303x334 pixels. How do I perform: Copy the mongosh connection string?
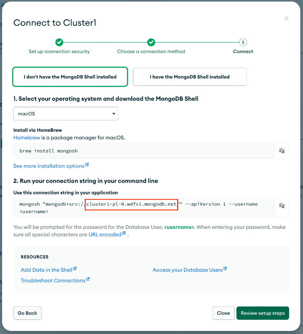pos(282,205)
